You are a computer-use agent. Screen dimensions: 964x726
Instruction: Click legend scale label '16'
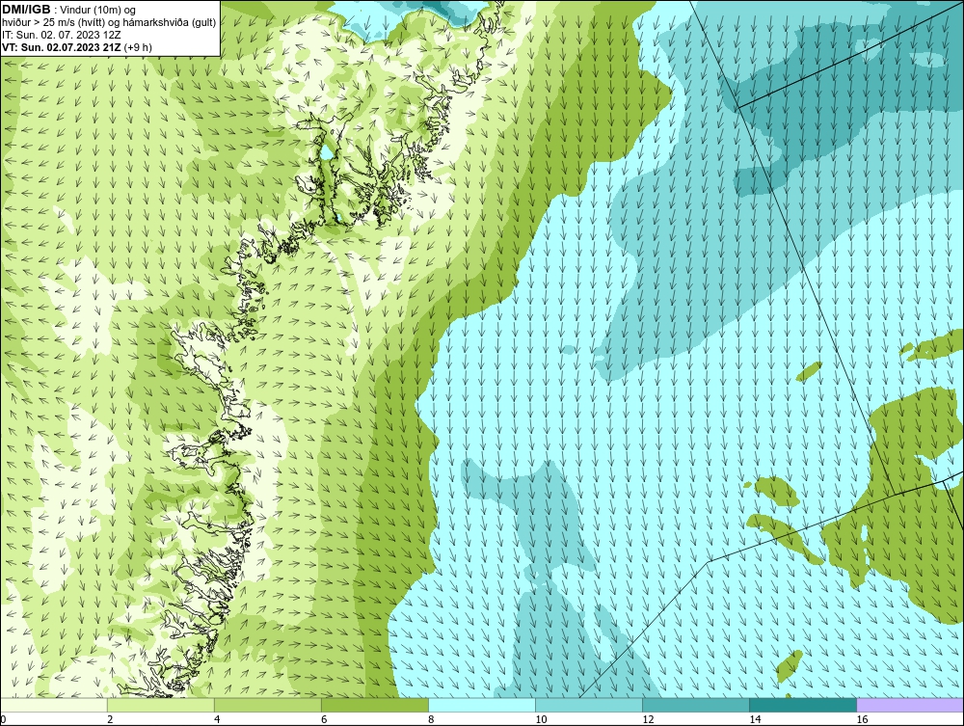tap(862, 719)
